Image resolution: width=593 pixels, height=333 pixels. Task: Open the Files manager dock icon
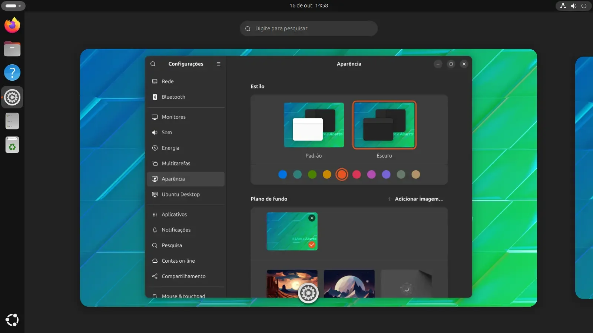pos(12,49)
